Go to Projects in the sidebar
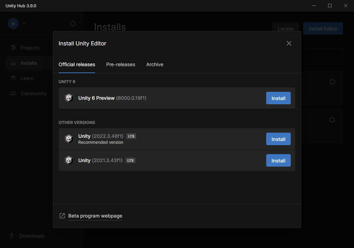 [x=30, y=48]
